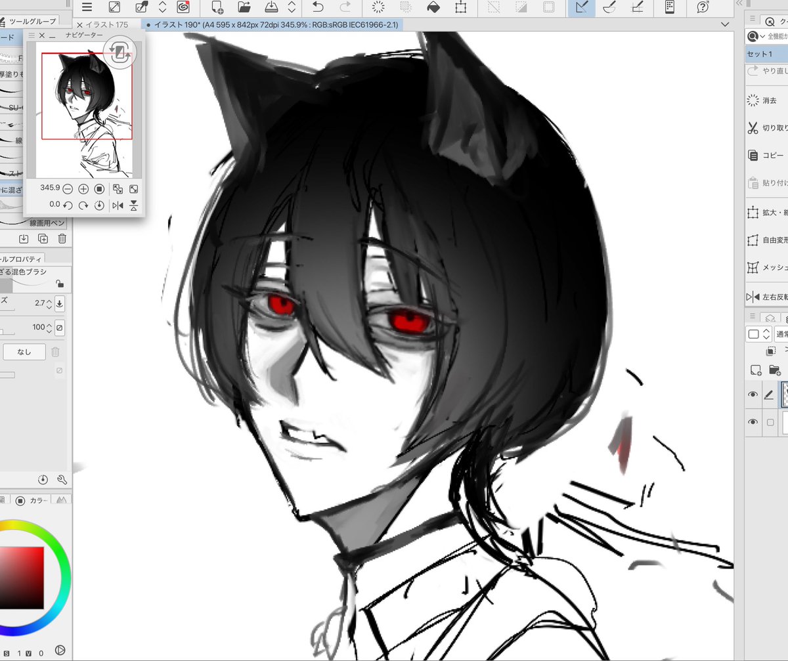Expand command bar arrows beside Clip Studio icon
Viewport: 788px width, 661px height.
click(x=163, y=7)
